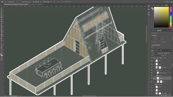173x97 pixels.
Task: Select the Move tool
Action: 2,6
